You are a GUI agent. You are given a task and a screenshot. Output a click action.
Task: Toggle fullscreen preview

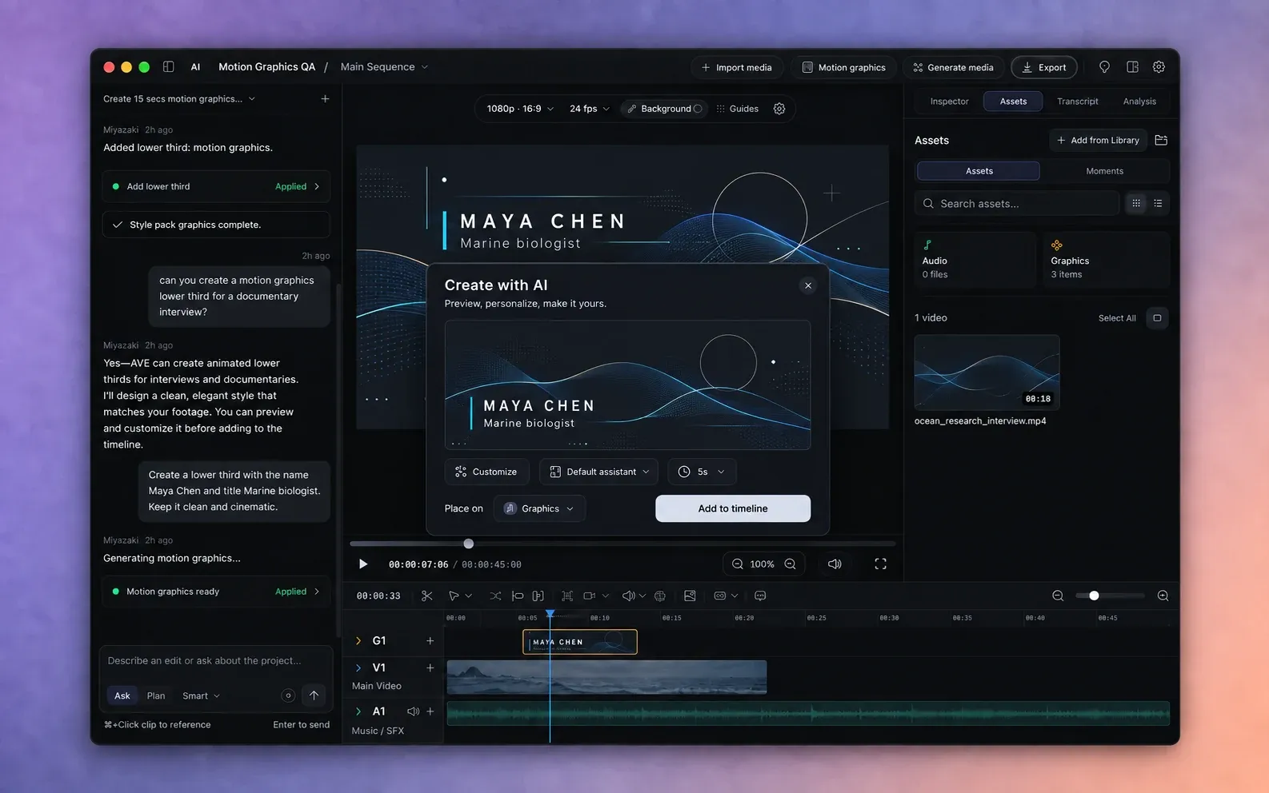(880, 564)
